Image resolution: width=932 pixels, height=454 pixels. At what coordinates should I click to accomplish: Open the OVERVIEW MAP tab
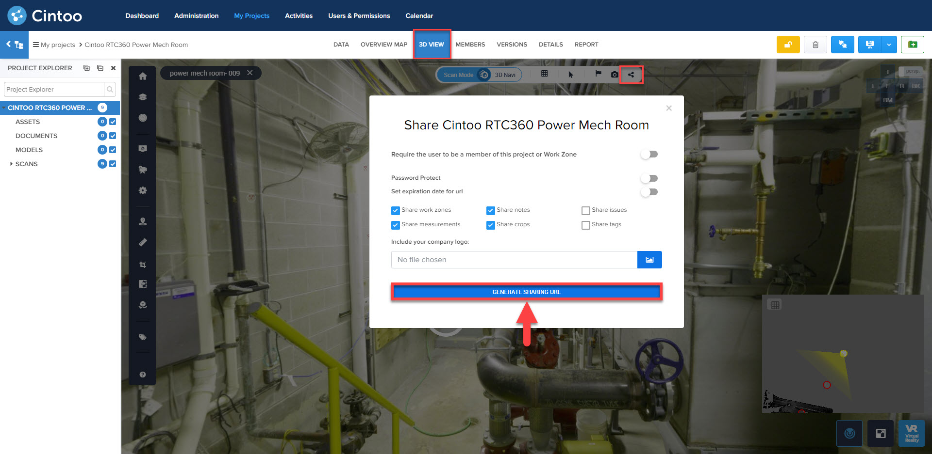pos(384,45)
